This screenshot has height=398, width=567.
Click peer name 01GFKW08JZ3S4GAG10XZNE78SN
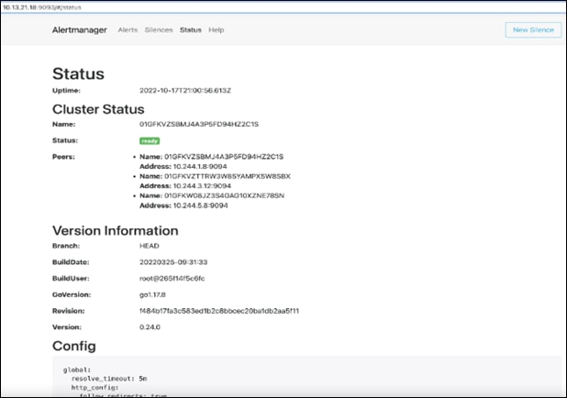(224, 195)
